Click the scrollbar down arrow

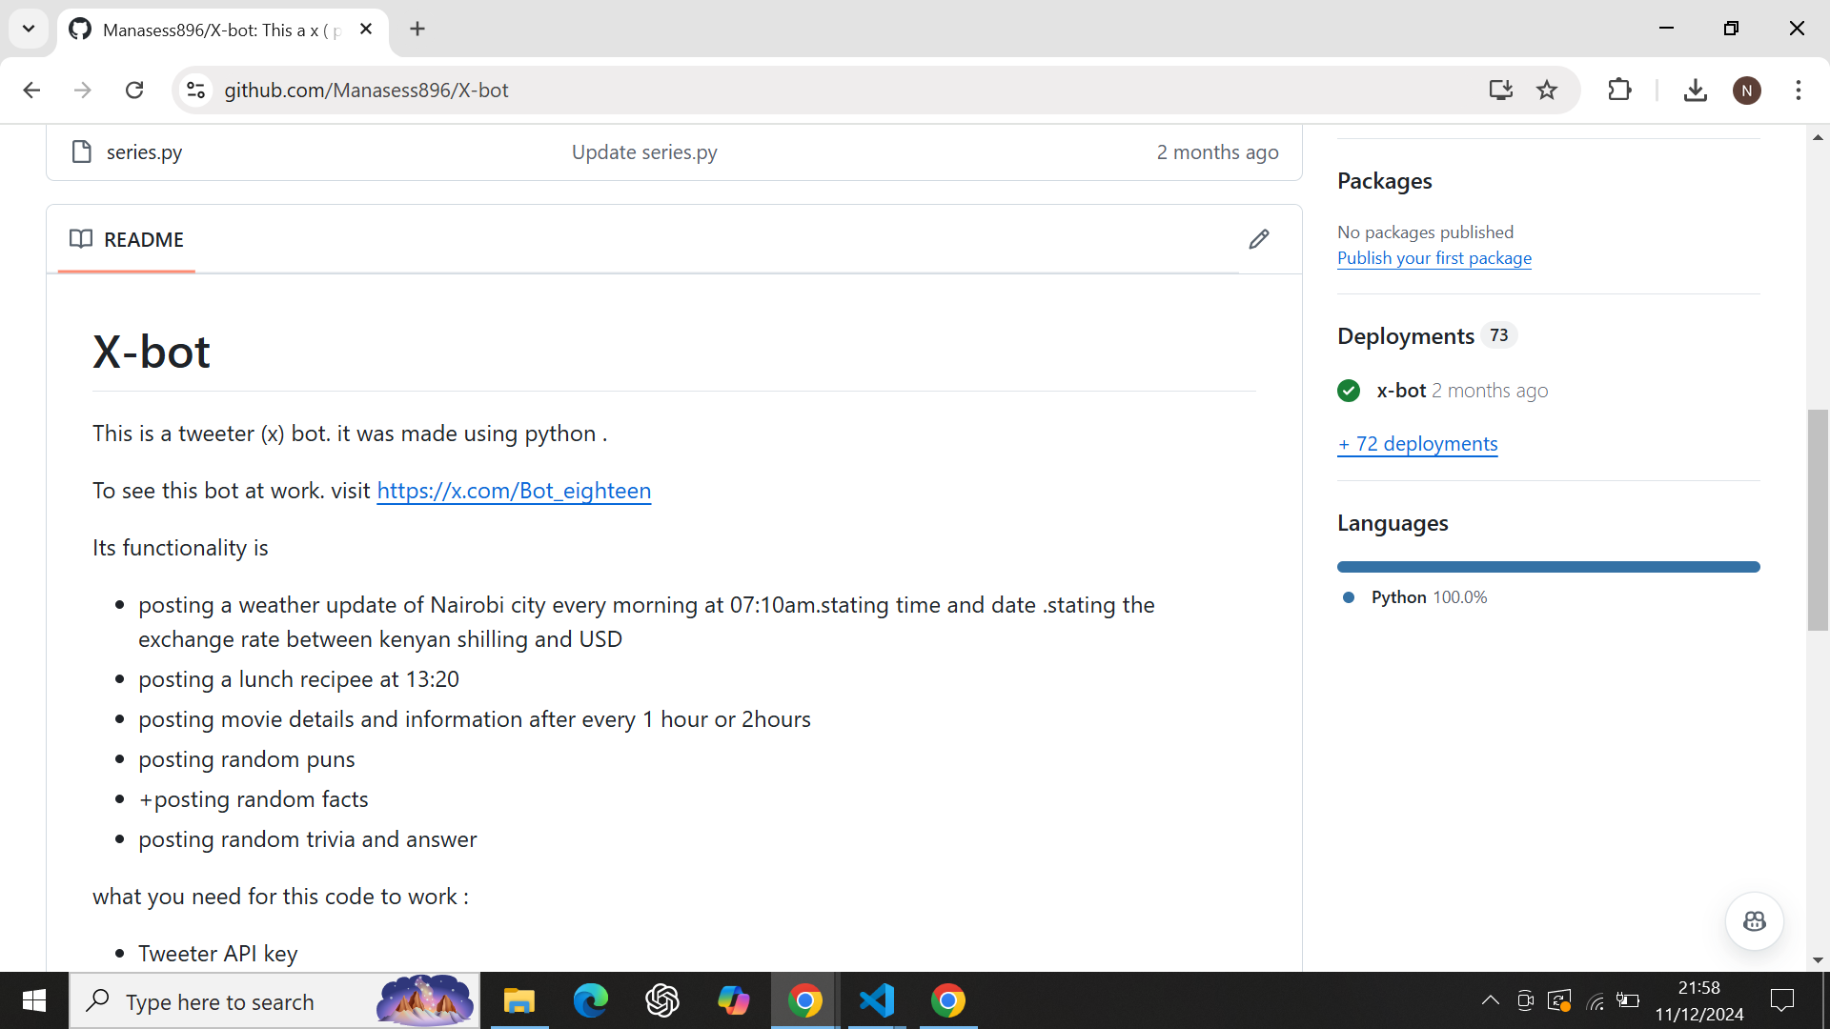(x=1818, y=959)
